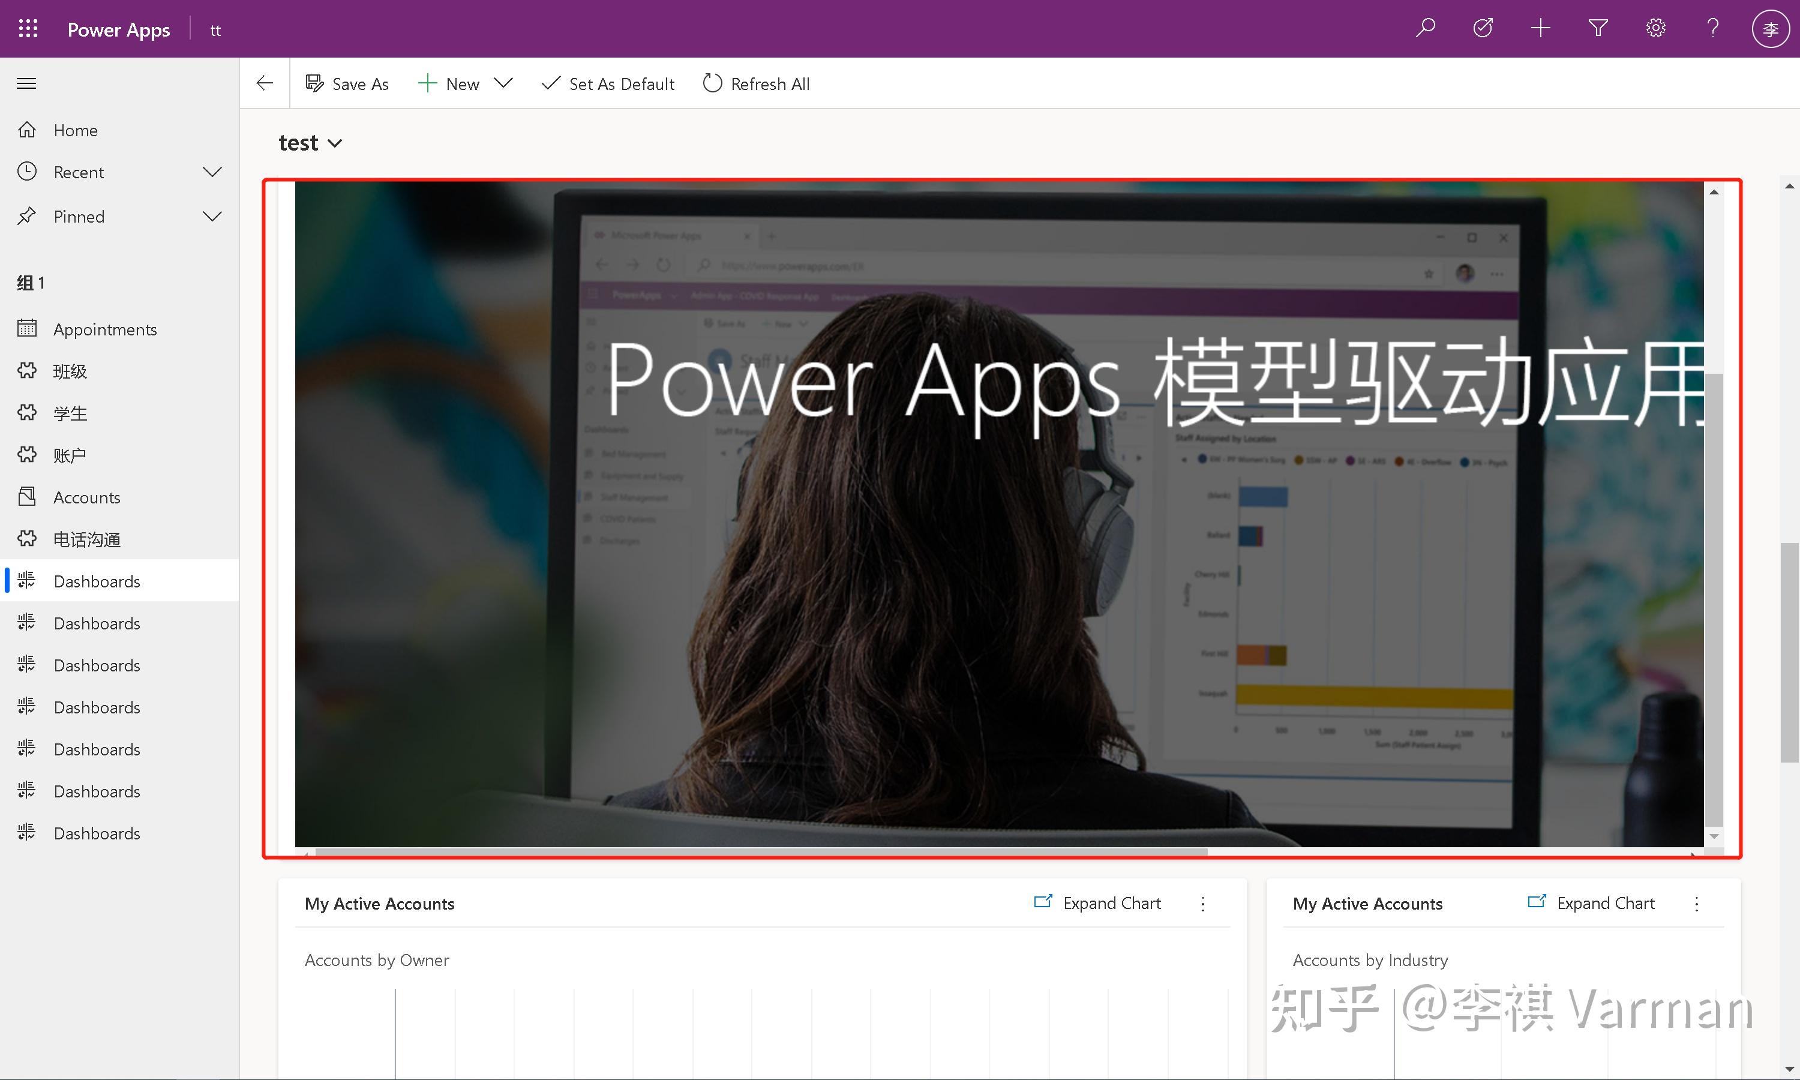Viewport: 1800px width, 1080px height.
Task: Collapse the hamburger site map menu
Action: [27, 83]
